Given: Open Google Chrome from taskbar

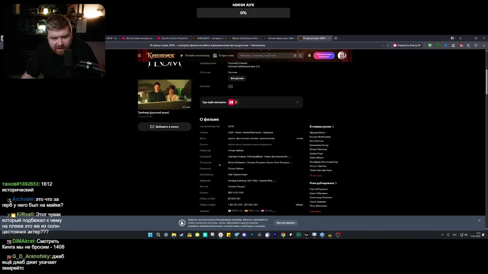Looking at the screenshot, I should tap(283, 235).
